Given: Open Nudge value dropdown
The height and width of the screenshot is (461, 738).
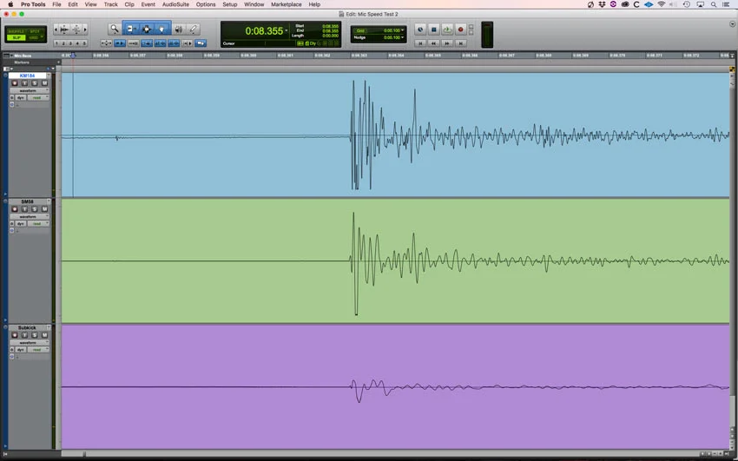Looking at the screenshot, I should coord(402,37).
